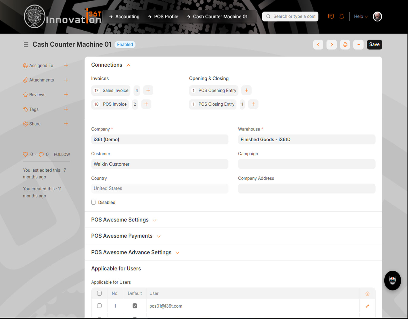Open the chatbot assistant widget

click(x=392, y=281)
